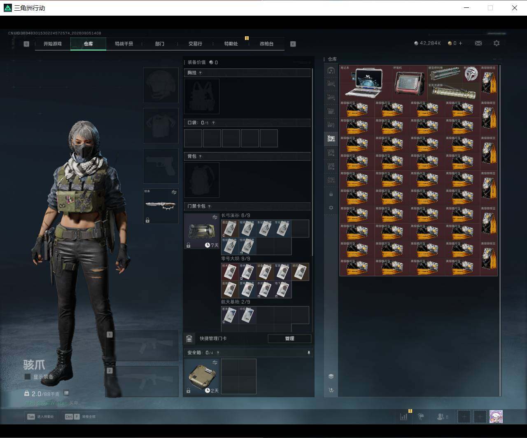Click swap arrows on key card case
The image size is (527, 438).
pos(215,217)
